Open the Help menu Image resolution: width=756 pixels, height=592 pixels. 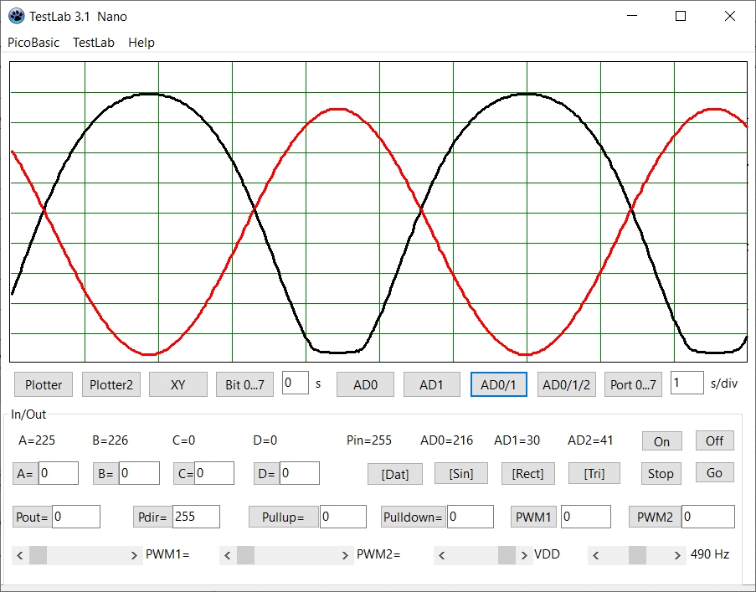point(141,43)
